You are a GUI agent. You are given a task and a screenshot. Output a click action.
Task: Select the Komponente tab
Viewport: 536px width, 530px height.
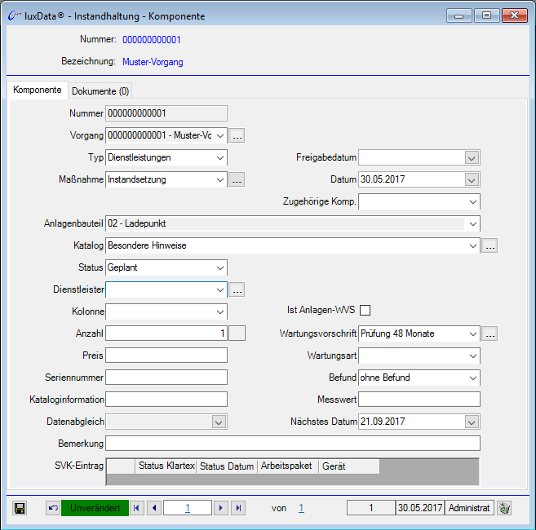pyautogui.click(x=37, y=90)
